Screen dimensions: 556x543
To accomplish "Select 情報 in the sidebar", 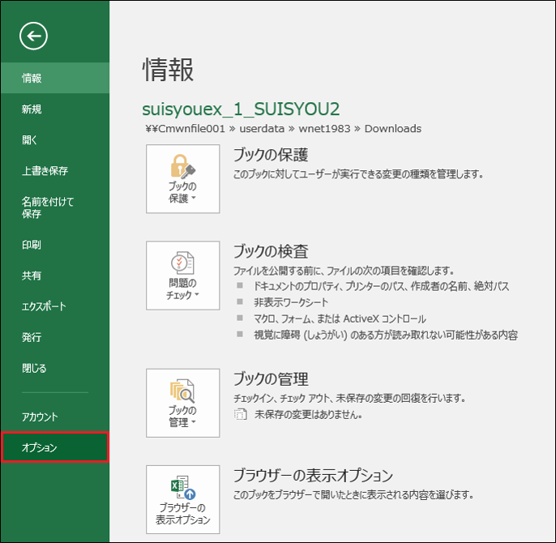I will 55,78.
